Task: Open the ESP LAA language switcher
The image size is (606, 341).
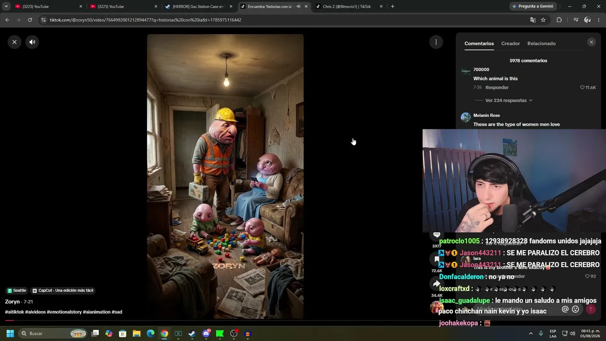Action: point(553,333)
